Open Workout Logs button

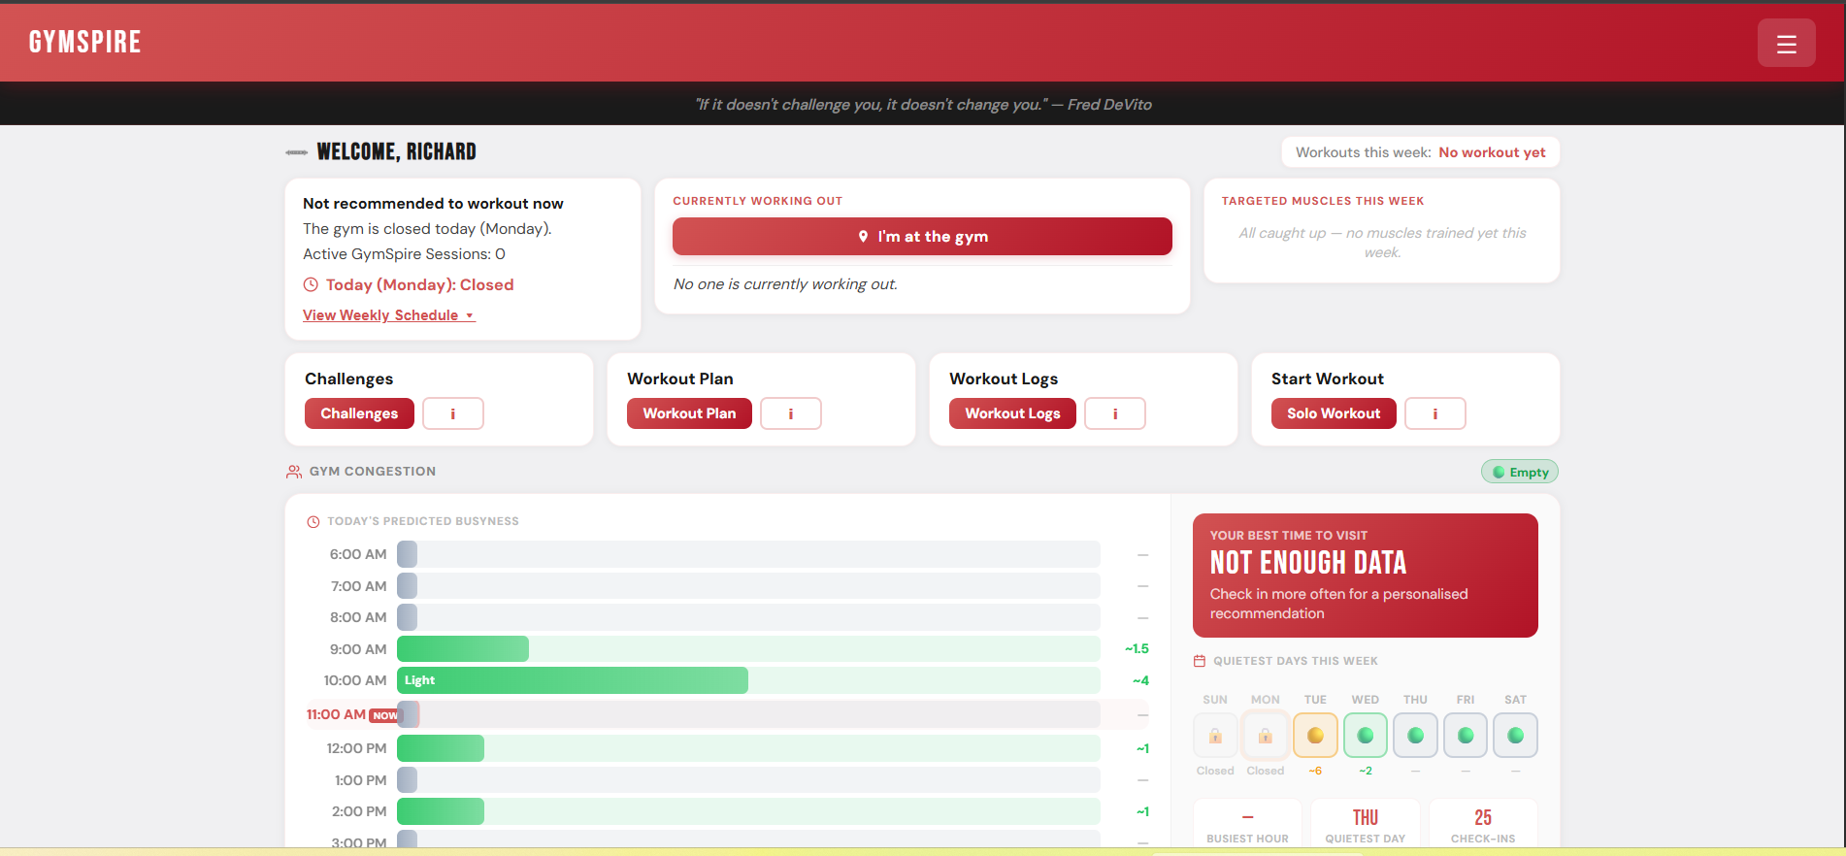tap(1012, 413)
